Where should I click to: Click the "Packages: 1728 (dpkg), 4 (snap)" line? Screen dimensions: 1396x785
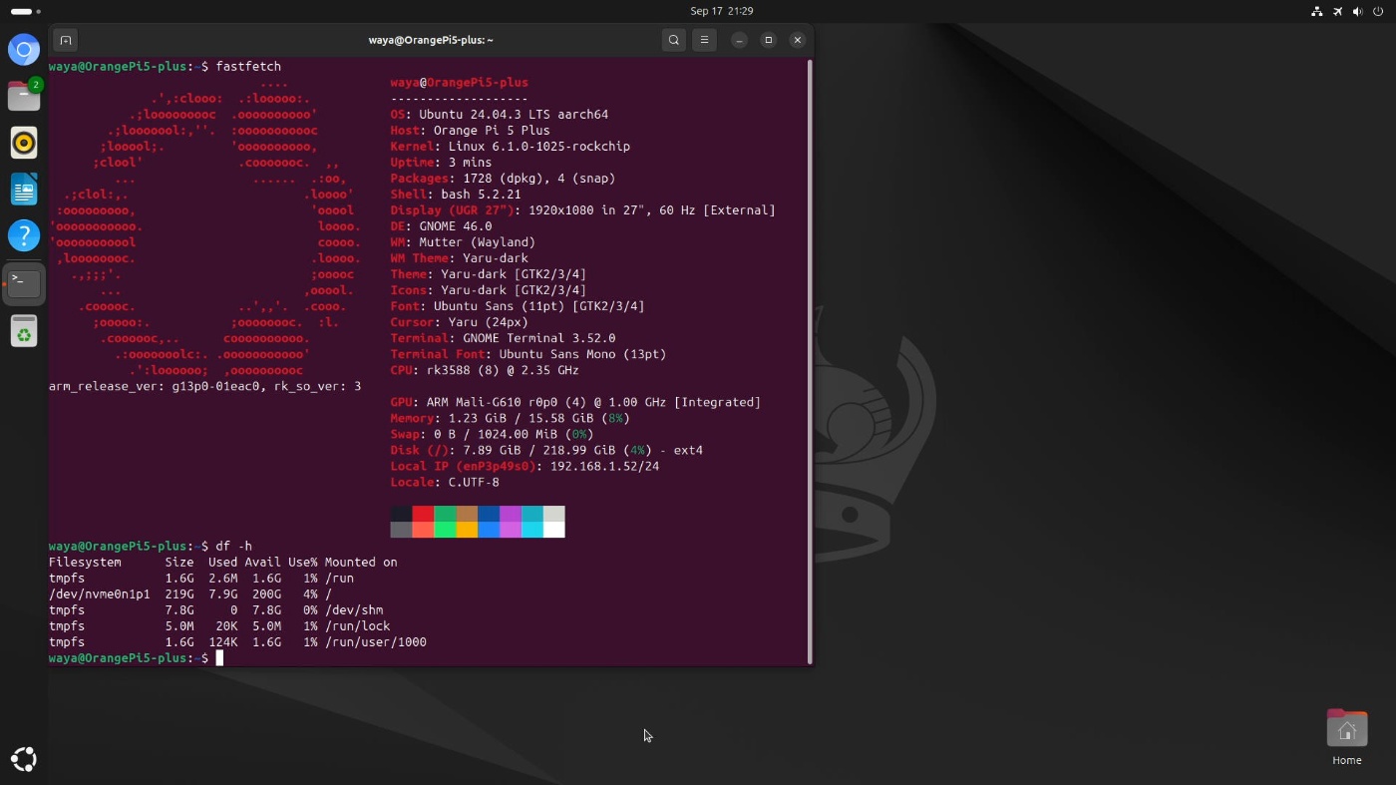[504, 179]
